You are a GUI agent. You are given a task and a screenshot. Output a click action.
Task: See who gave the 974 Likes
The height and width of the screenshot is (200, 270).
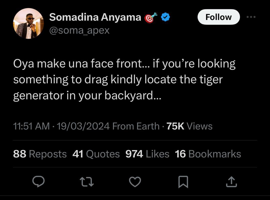[147, 154]
